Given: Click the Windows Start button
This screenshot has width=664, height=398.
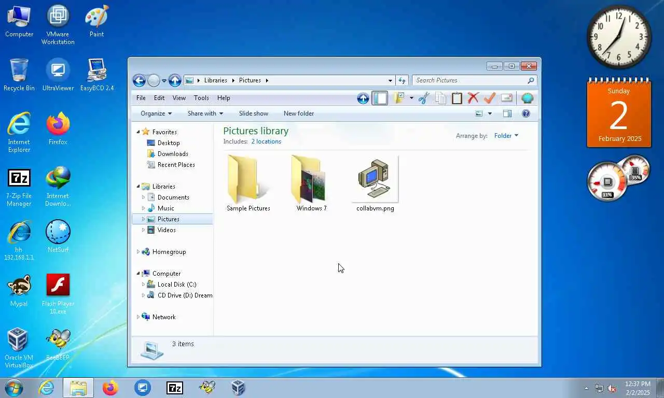Looking at the screenshot, I should 13,388.
